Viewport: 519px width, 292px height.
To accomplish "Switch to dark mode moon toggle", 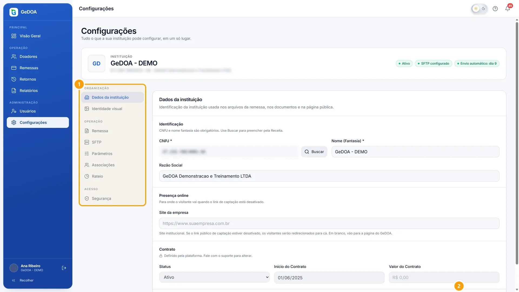I will click(483, 9).
